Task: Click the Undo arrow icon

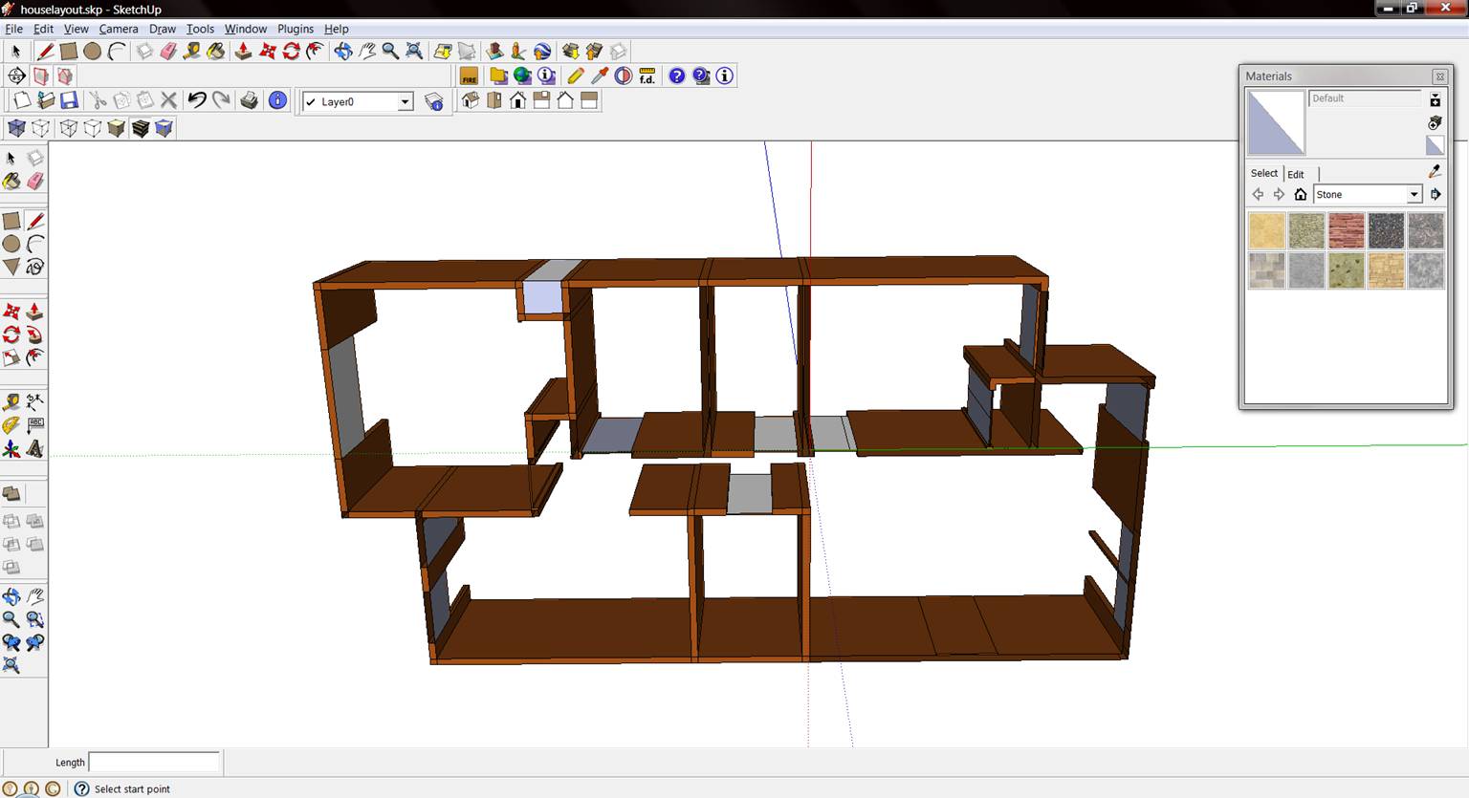Action: click(x=196, y=100)
